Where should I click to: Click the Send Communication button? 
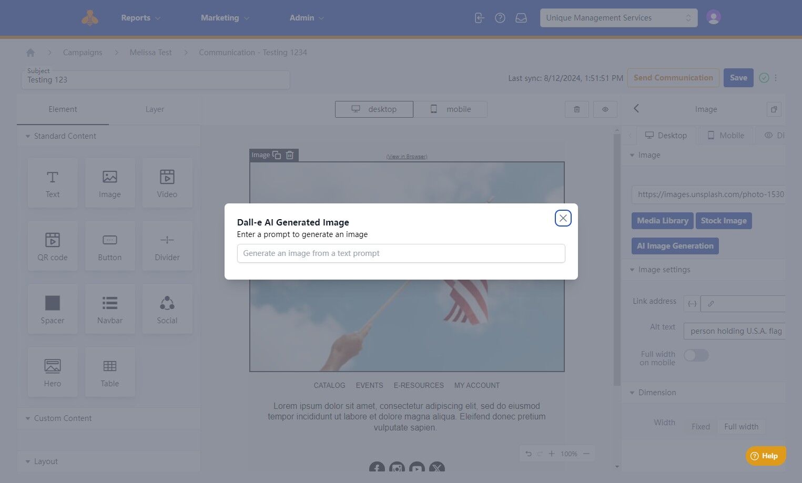pyautogui.click(x=673, y=78)
